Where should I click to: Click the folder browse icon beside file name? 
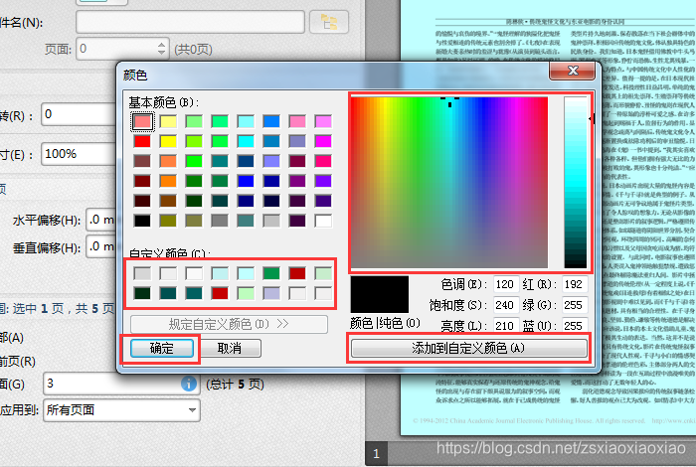click(x=328, y=22)
